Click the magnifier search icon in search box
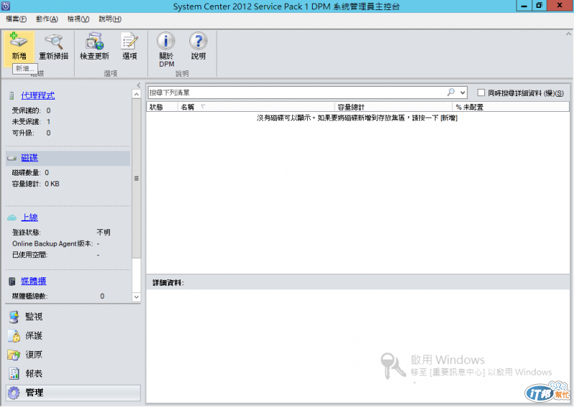Image resolution: width=574 pixels, height=407 pixels. pos(451,92)
